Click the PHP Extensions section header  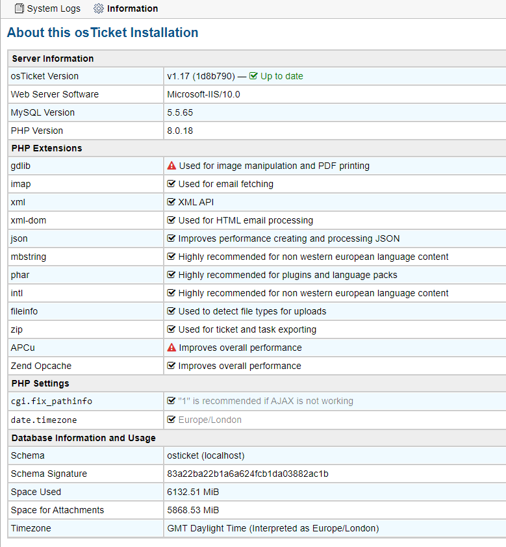47,148
